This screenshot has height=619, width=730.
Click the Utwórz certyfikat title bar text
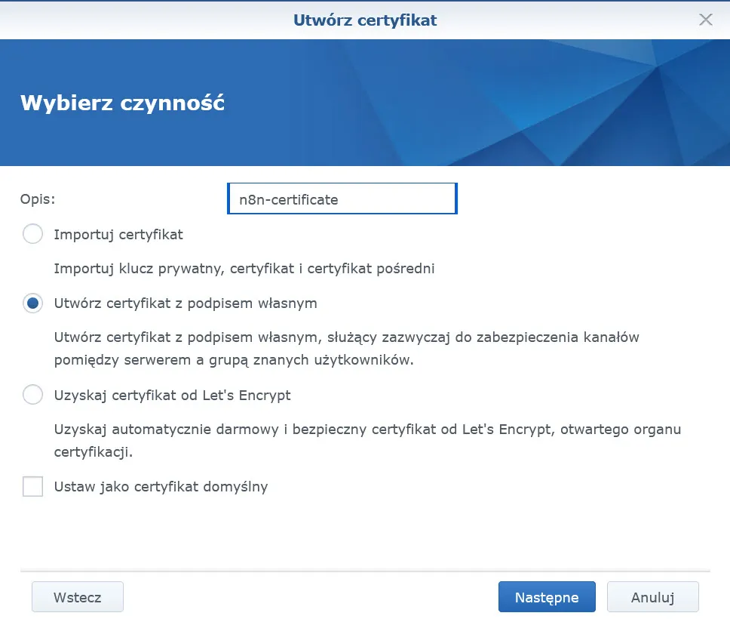point(365,20)
